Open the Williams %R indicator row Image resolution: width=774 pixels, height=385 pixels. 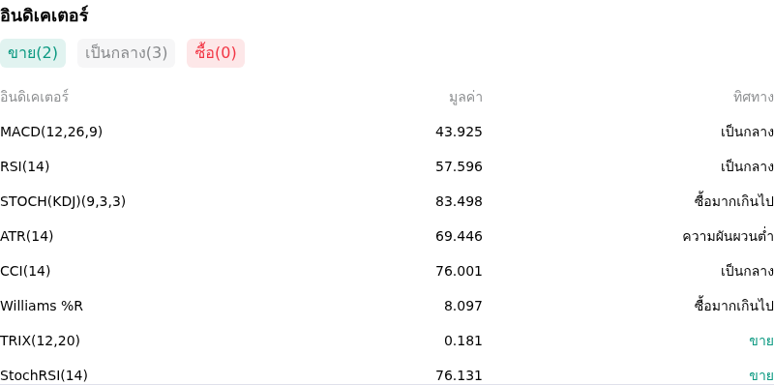[387, 306]
